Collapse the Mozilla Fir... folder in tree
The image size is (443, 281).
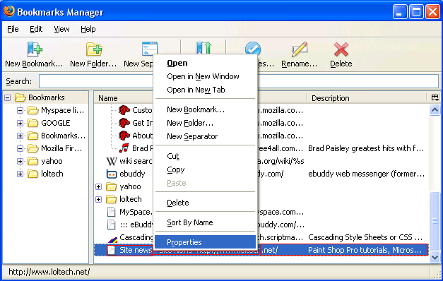(20, 148)
